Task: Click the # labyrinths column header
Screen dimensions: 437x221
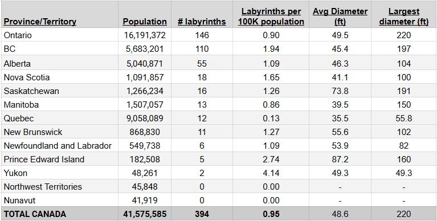Action: pyautogui.click(x=202, y=22)
